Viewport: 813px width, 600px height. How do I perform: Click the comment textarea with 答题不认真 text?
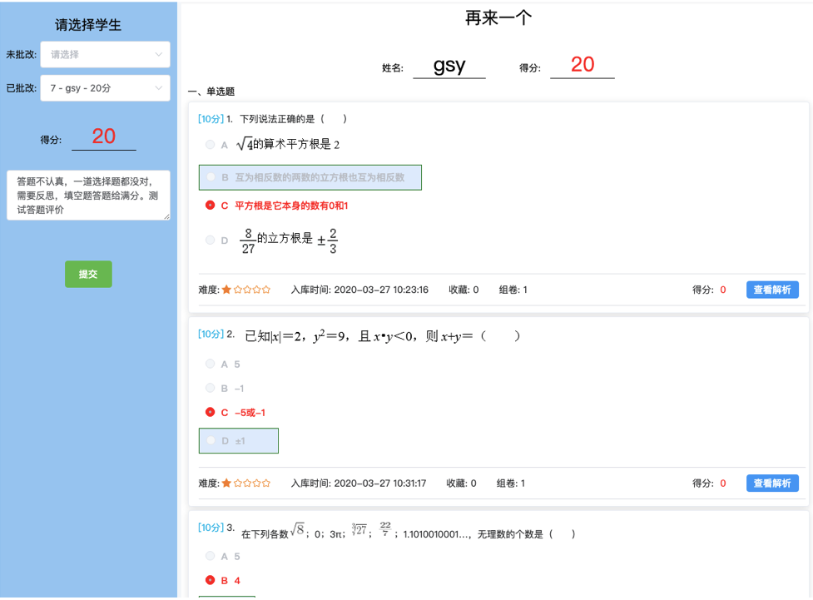88,196
